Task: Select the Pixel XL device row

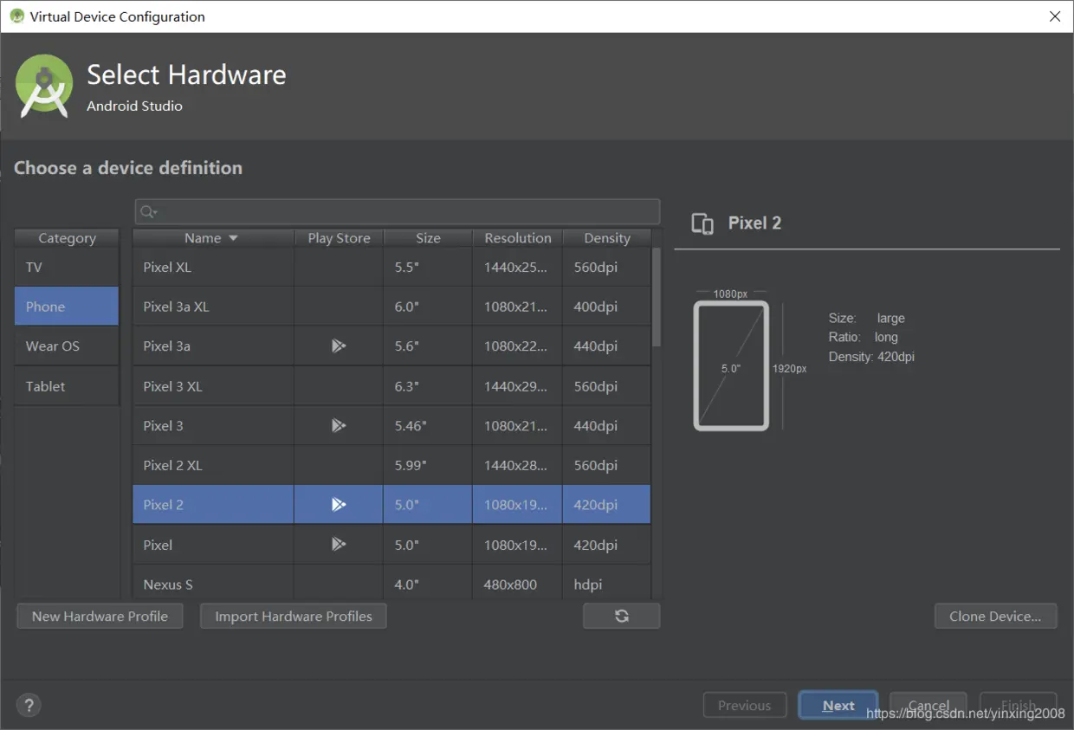Action: click(391, 267)
